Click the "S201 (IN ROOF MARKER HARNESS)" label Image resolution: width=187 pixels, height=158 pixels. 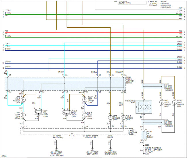coord(169,123)
